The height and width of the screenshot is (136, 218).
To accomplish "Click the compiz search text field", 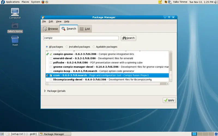I will (x=81, y=38).
